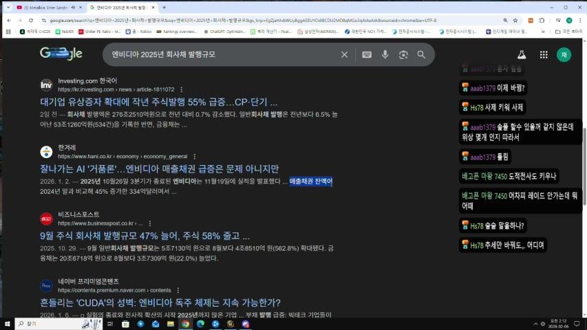587x330 pixels.
Task: Open the Google account avatar menu
Action: 564,55
